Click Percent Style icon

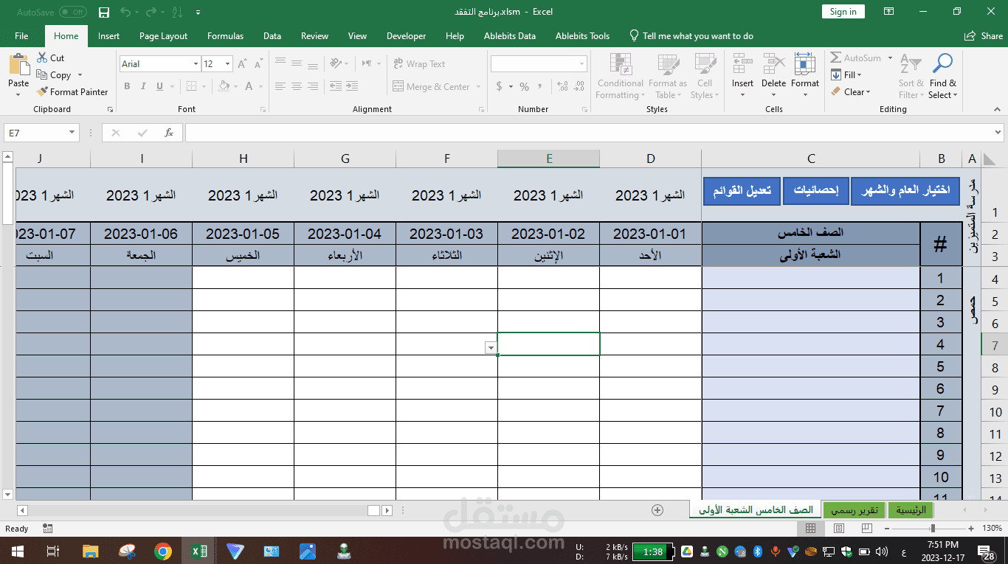[524, 86]
